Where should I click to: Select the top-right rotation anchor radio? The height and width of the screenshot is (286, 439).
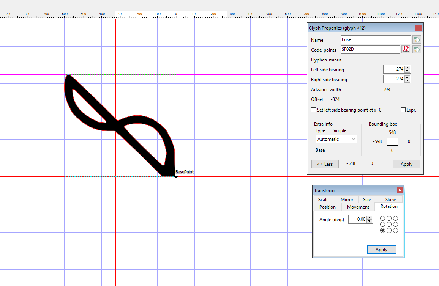(395, 218)
